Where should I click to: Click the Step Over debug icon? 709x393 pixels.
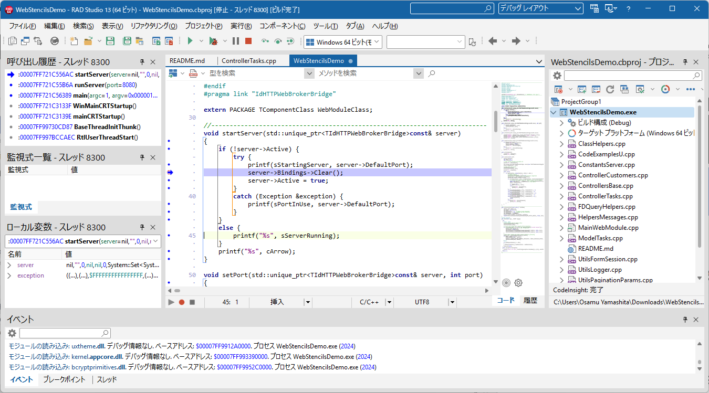278,41
